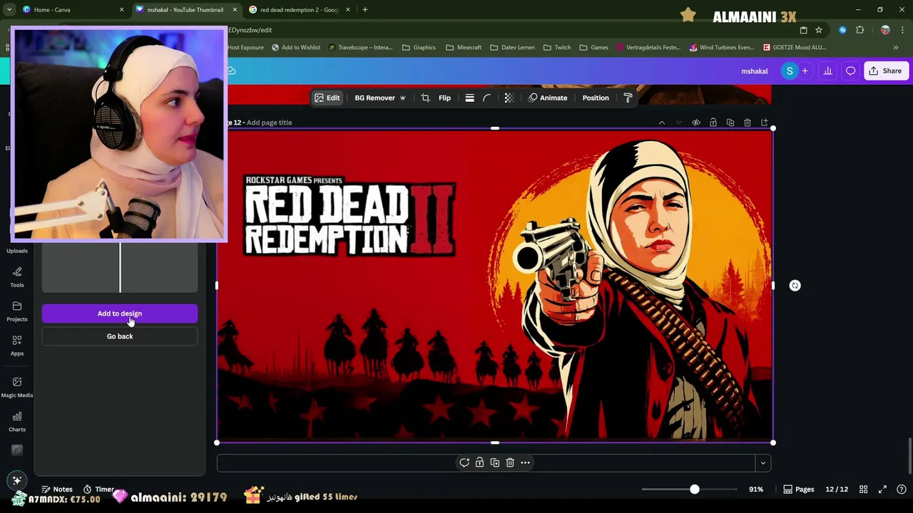The height and width of the screenshot is (513, 913).
Task: Open the Position panel
Action: pos(596,98)
